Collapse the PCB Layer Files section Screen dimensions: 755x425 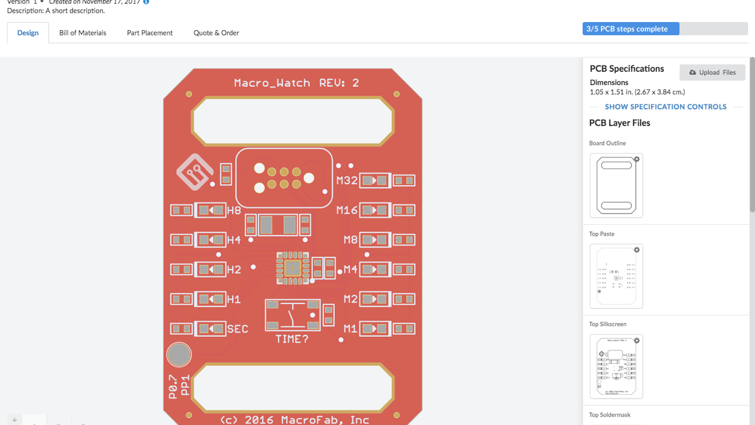click(x=620, y=123)
